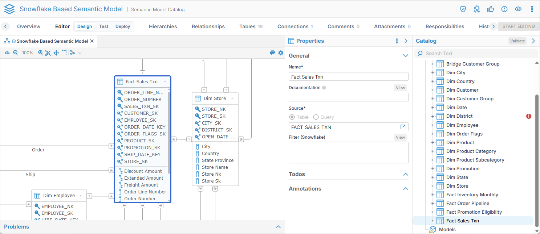
Task: Click the Validate button in Catalog
Action: coord(517,41)
